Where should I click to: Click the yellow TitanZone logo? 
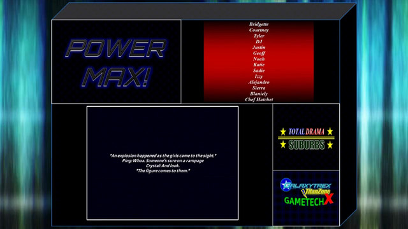[x=316, y=192]
